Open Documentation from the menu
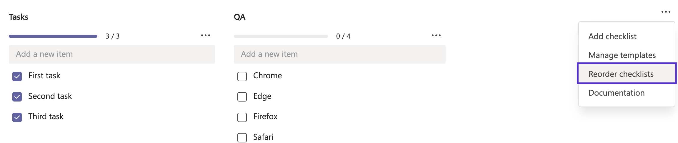Viewport: 678px width, 143px height. 617,93
